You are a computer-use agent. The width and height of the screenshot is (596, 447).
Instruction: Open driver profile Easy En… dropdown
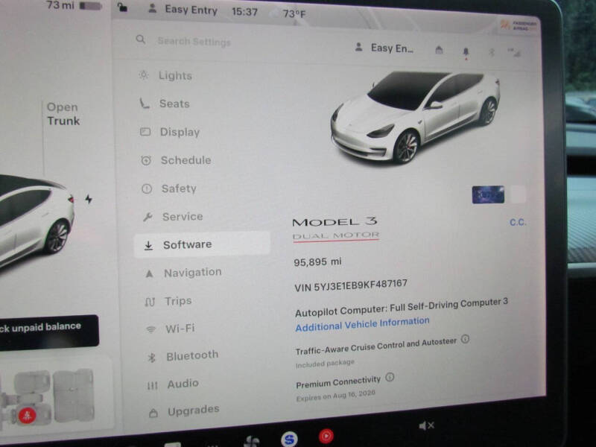click(384, 48)
